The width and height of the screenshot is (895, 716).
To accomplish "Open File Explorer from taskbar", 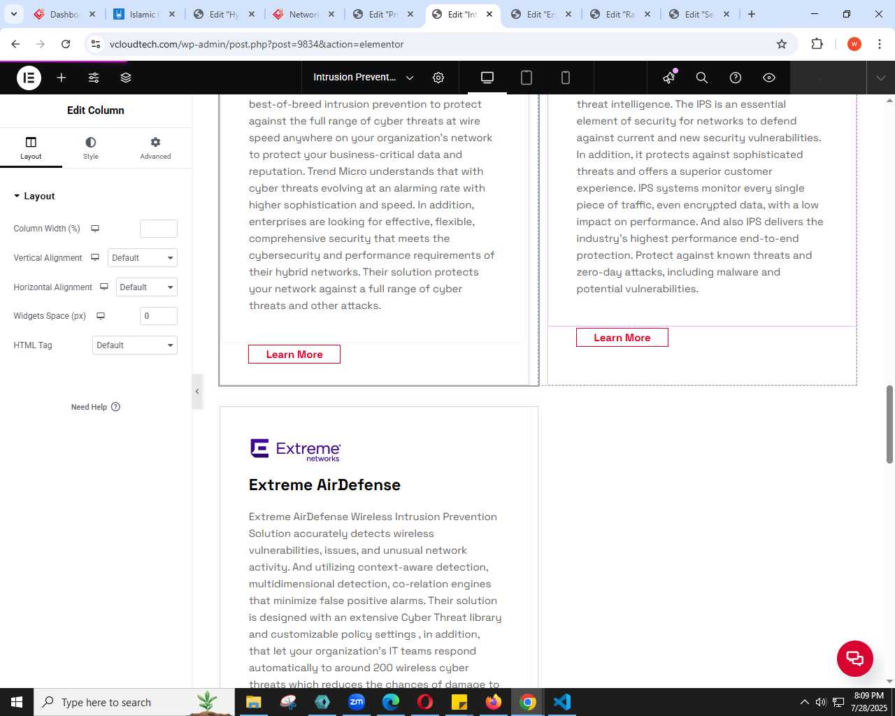I will (x=254, y=702).
